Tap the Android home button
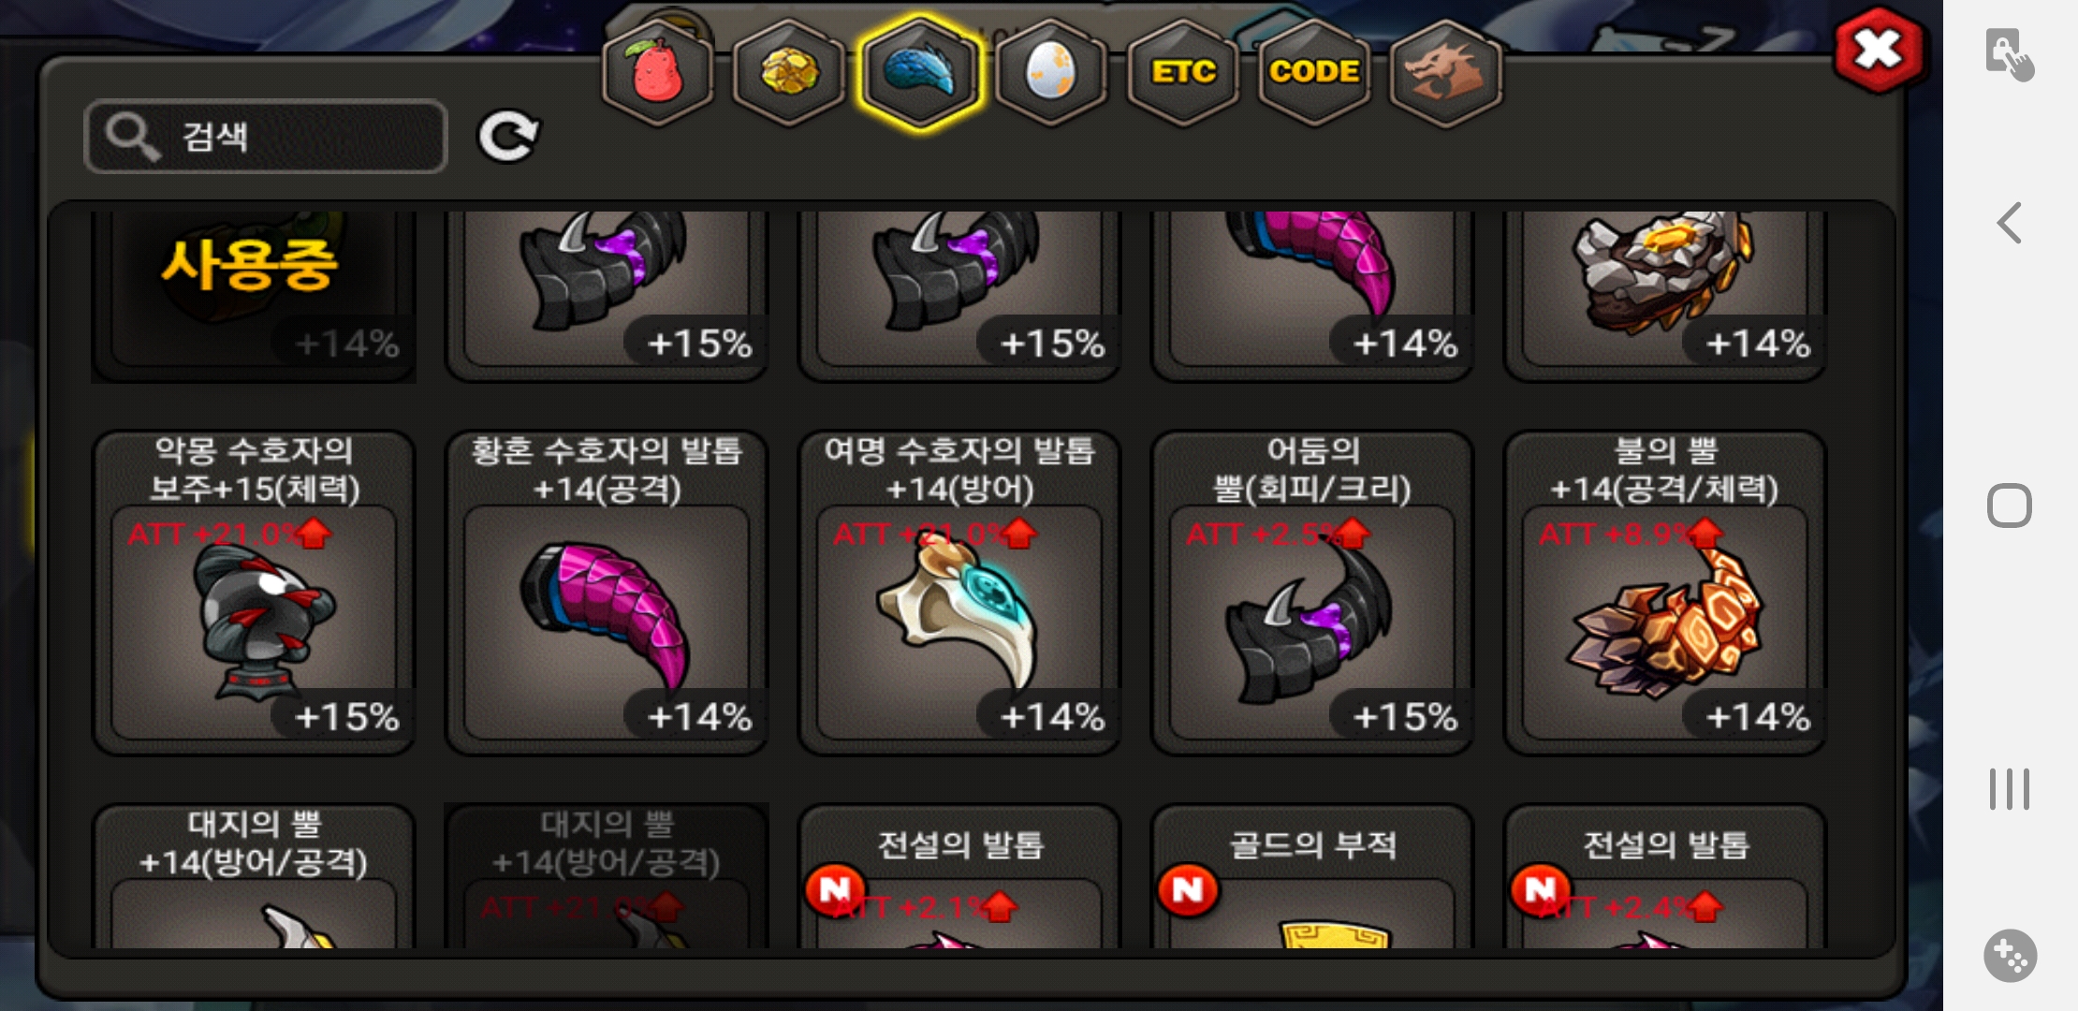 pos(2009,505)
